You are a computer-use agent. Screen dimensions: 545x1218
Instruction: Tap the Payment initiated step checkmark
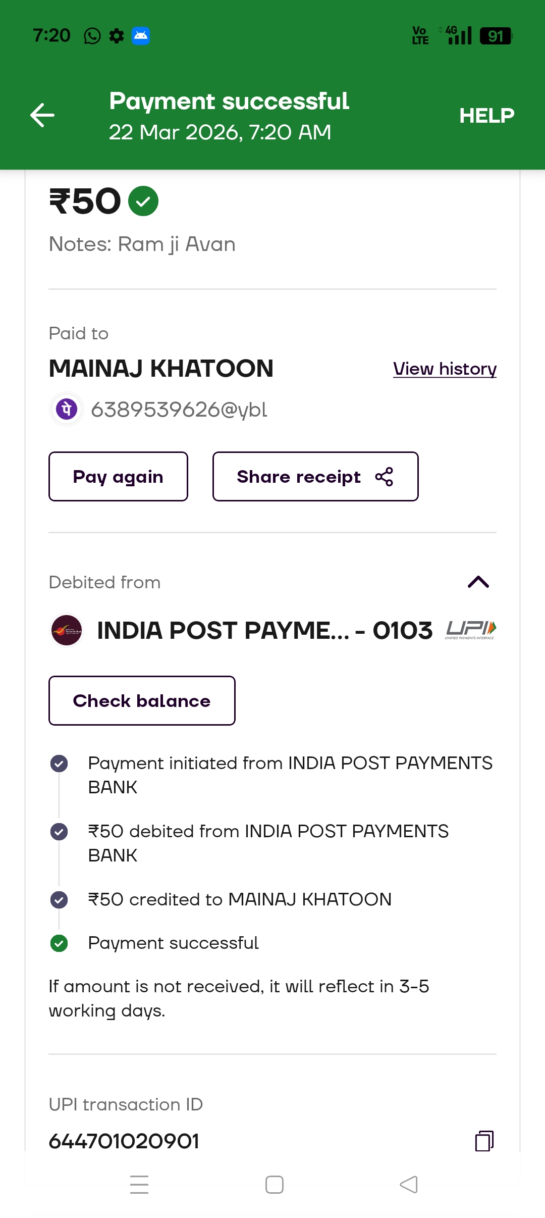pos(59,764)
